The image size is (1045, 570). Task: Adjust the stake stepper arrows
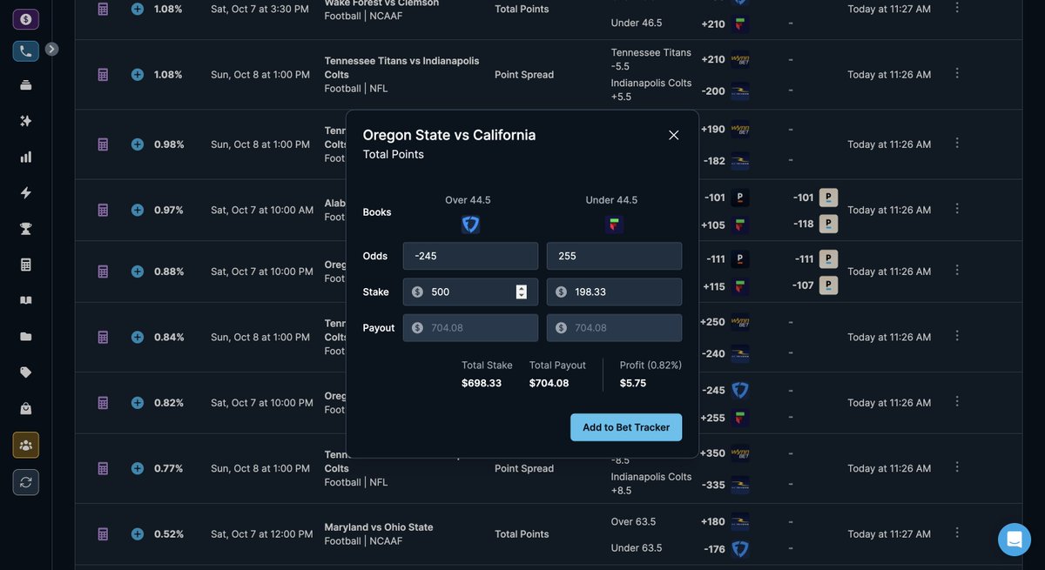pyautogui.click(x=521, y=292)
